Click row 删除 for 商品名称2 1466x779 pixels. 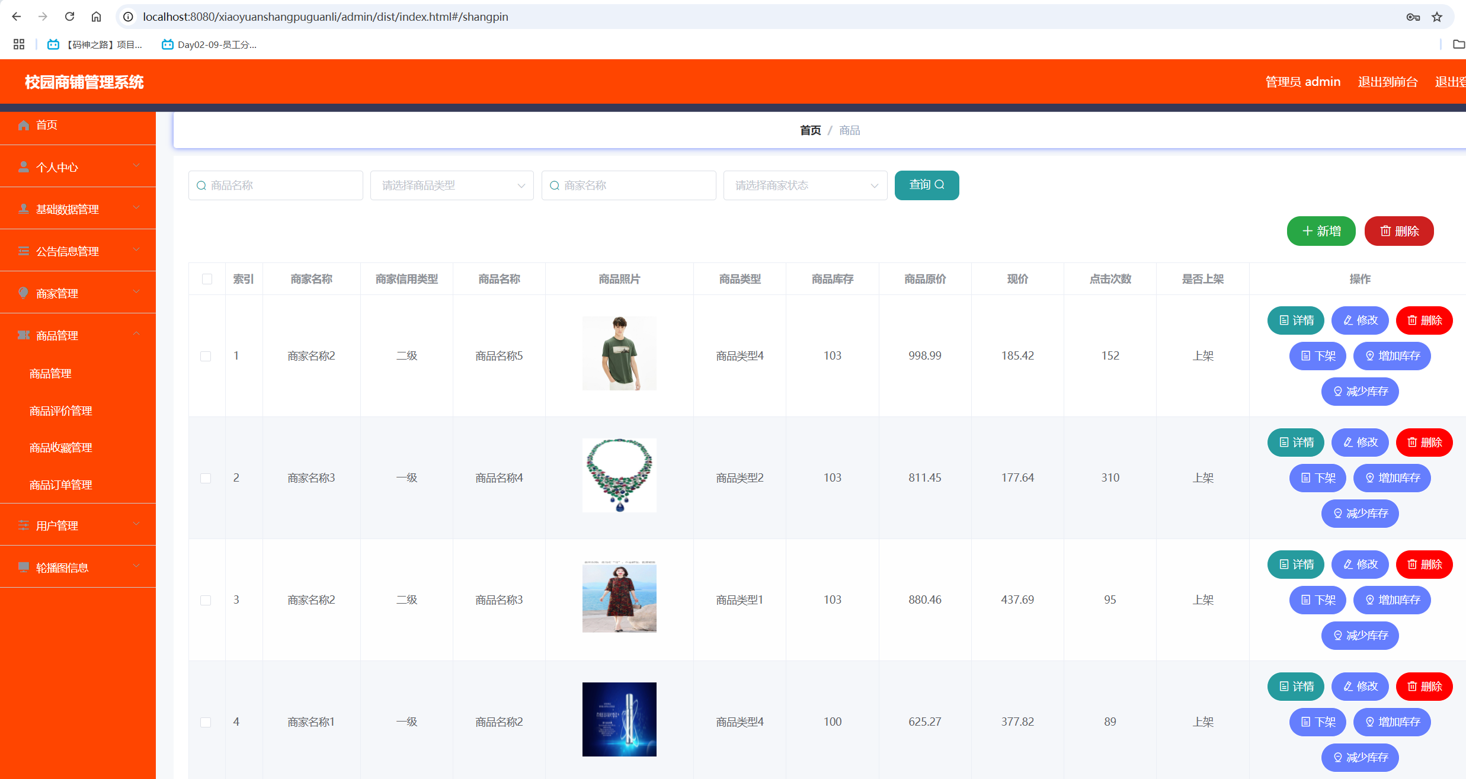1425,687
